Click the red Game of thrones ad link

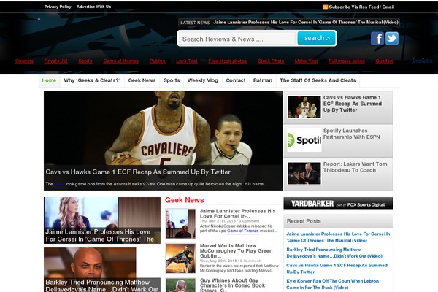click(x=121, y=61)
